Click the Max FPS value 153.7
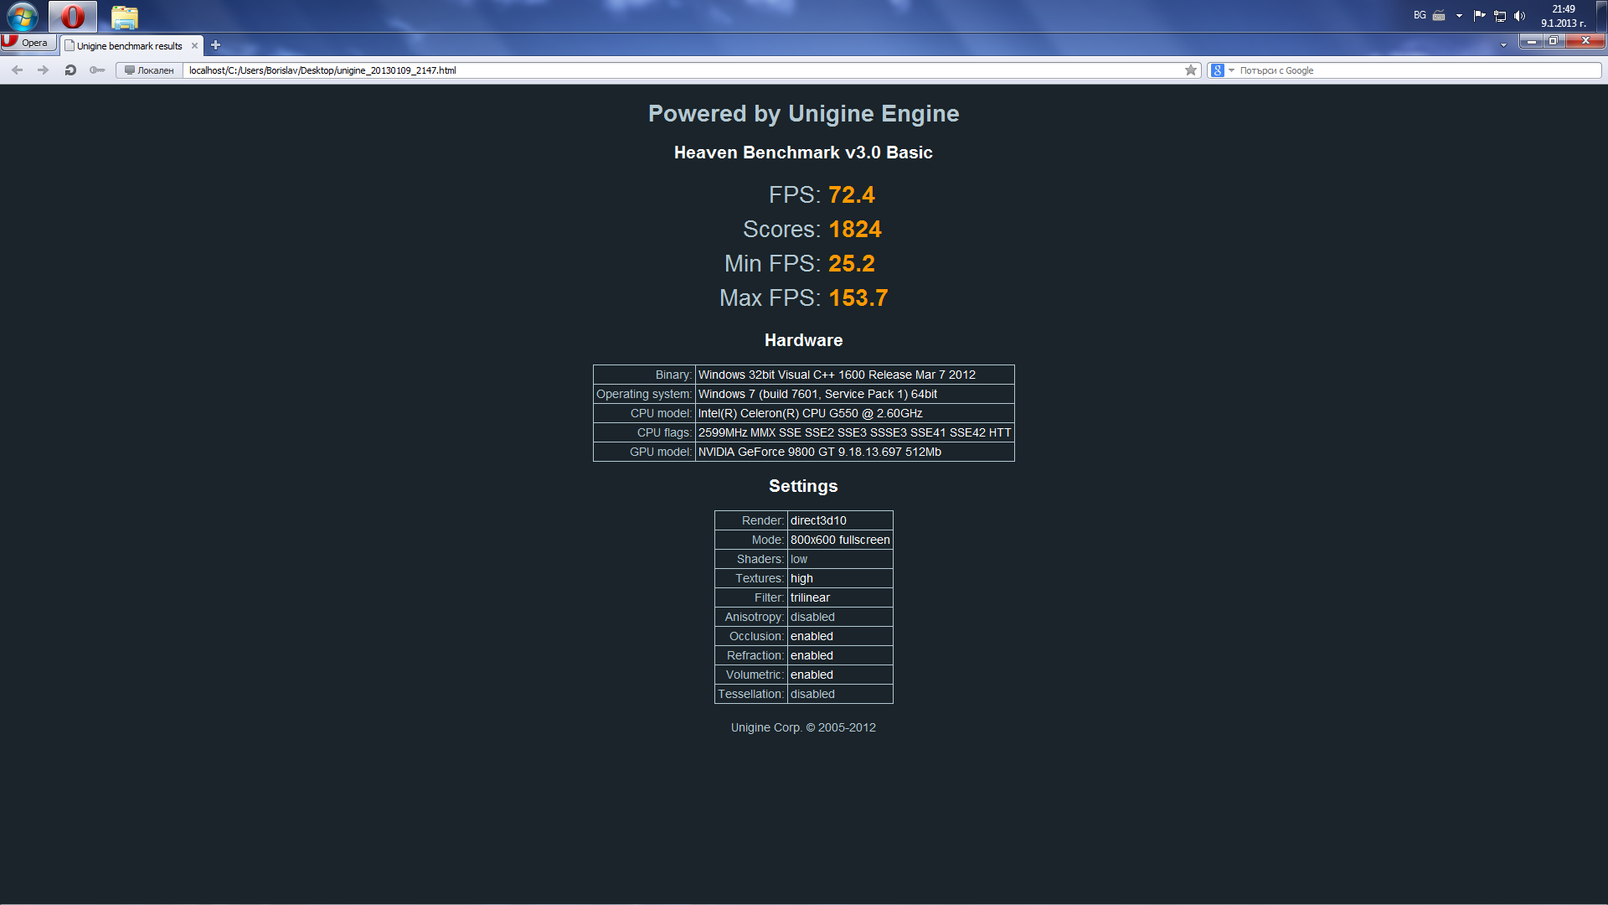This screenshot has height=905, width=1608. pos(858,297)
